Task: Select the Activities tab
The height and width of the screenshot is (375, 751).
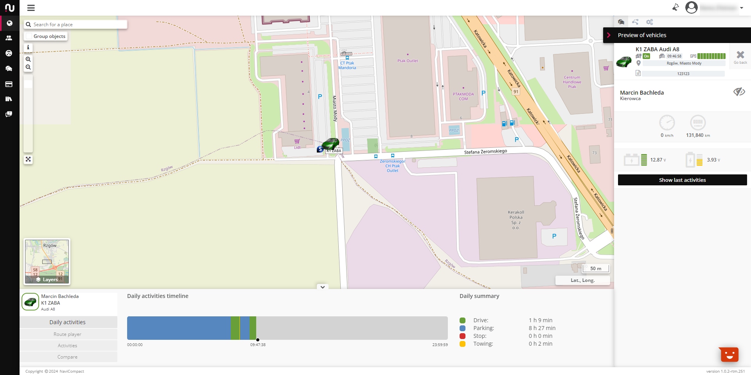Action: tap(68, 346)
